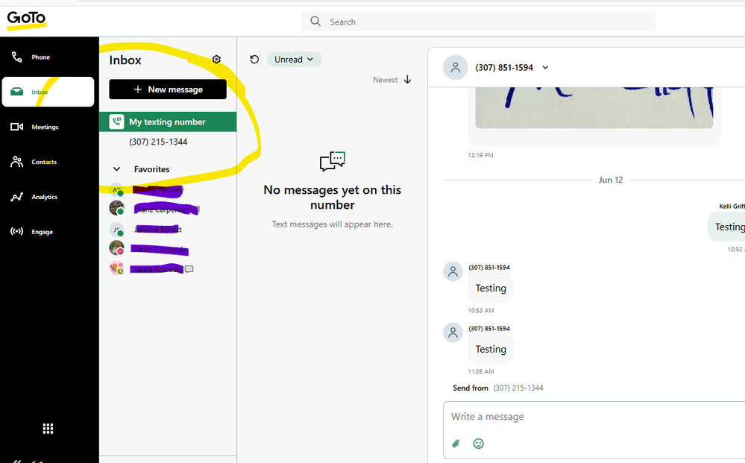Click the Analytics graph icon
Screen dimensions: 745x463
click(x=16, y=197)
